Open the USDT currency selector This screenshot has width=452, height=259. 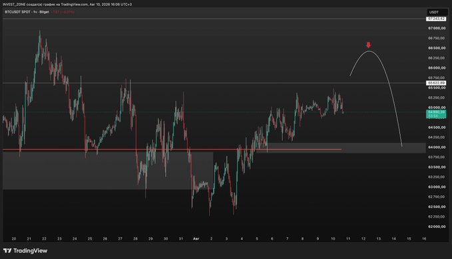(x=437, y=12)
